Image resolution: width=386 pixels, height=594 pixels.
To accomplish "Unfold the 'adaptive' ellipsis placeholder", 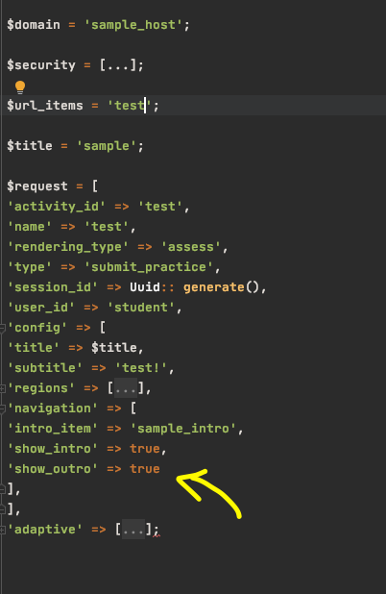I will click(x=133, y=530).
